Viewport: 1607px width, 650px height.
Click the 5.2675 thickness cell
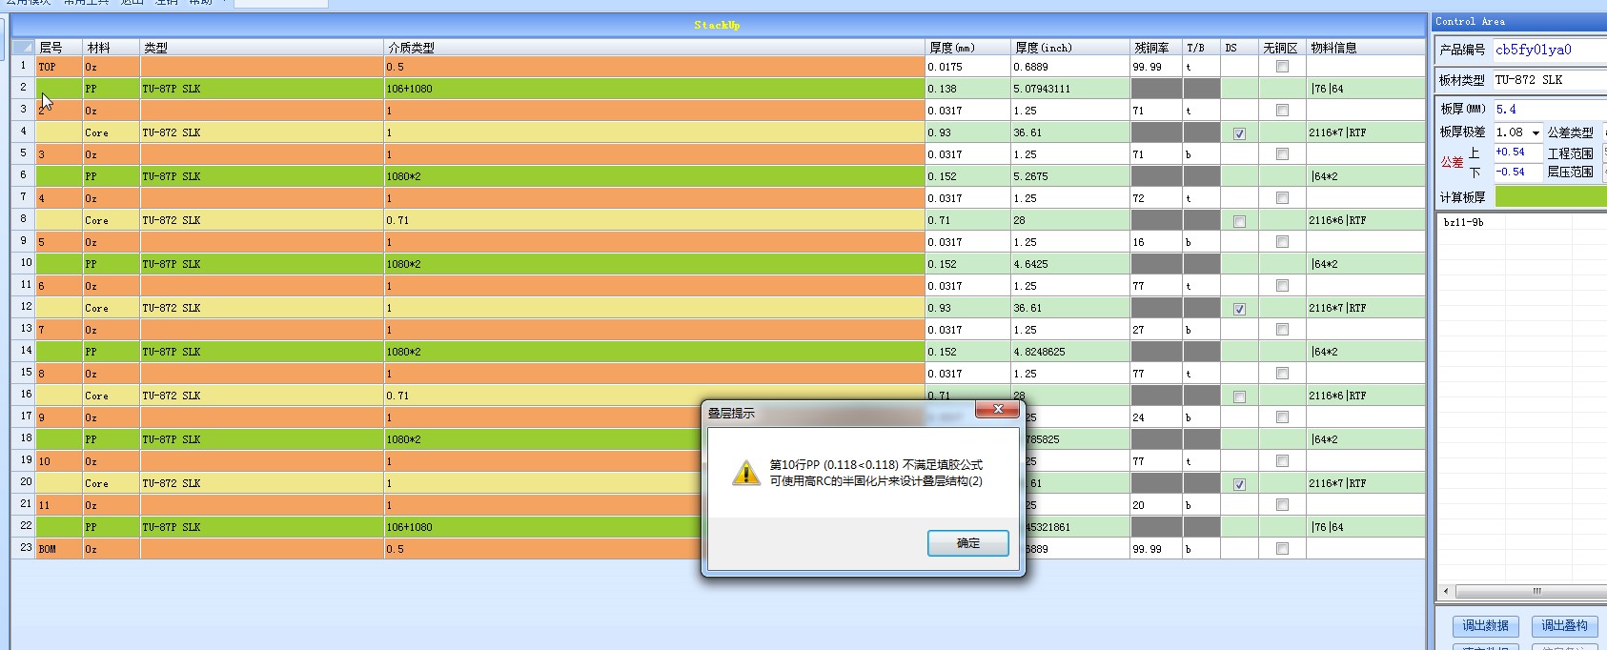[1070, 176]
